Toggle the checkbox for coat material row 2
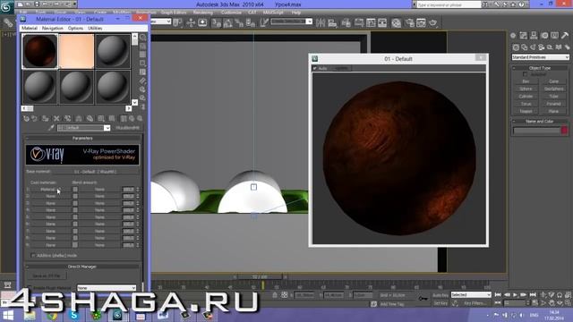Viewport: 573px width, 322px height. click(x=75, y=197)
